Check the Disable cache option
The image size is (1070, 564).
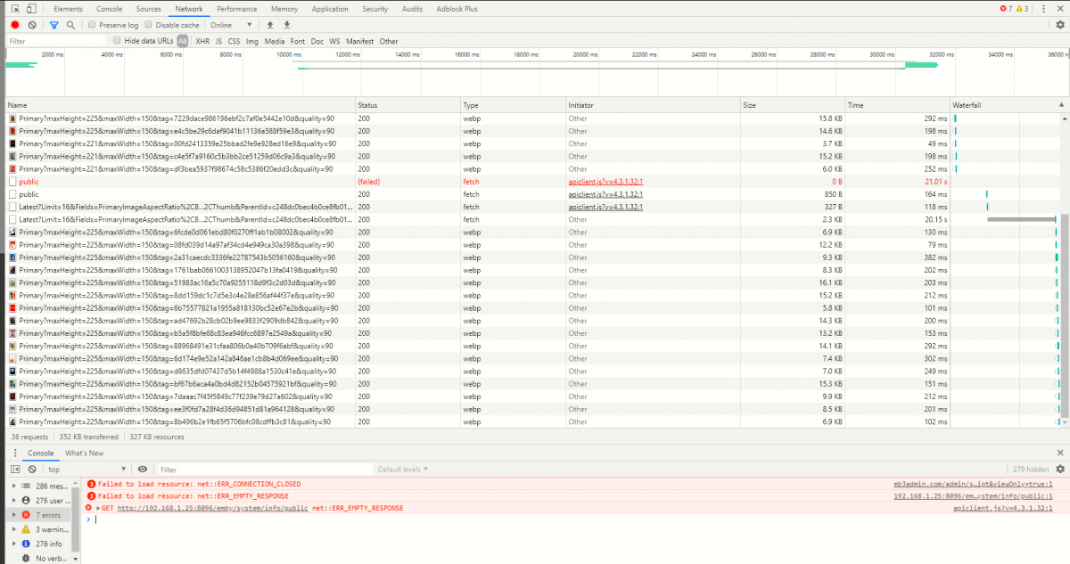tap(149, 25)
